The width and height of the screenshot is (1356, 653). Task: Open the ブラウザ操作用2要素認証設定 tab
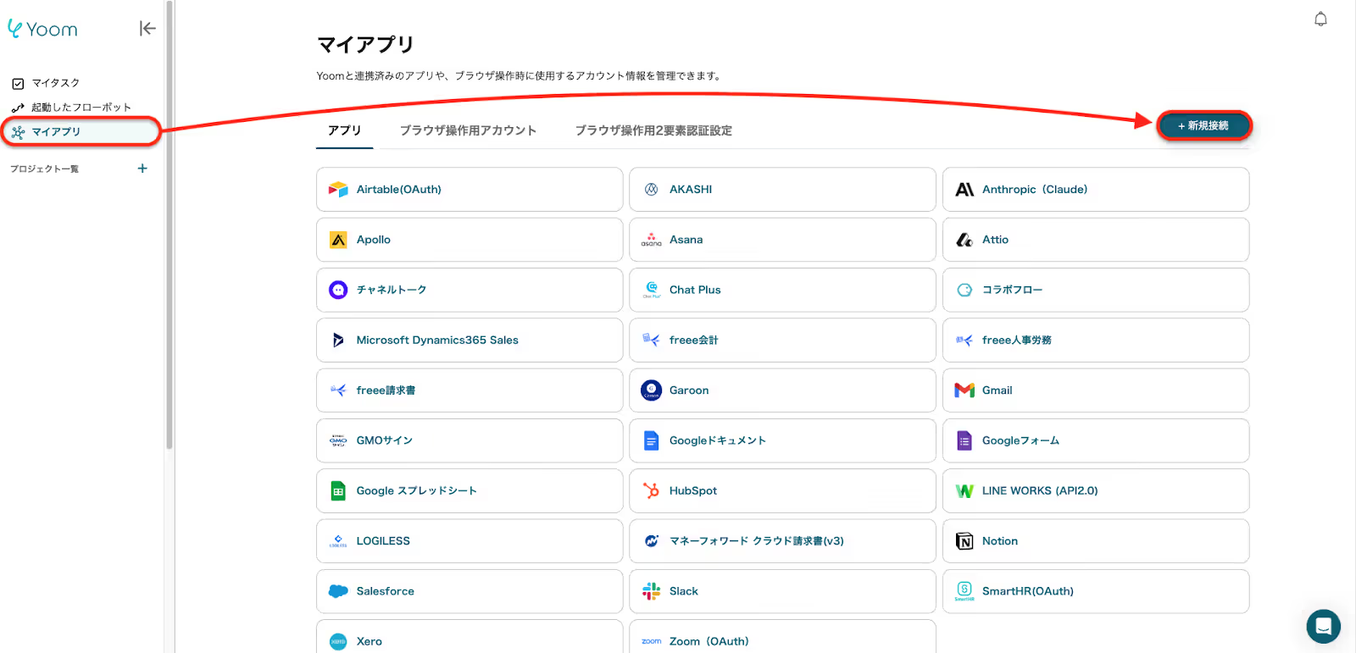click(x=653, y=130)
